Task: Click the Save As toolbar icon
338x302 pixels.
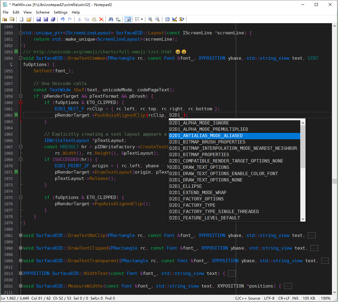Action: (x=46, y=19)
